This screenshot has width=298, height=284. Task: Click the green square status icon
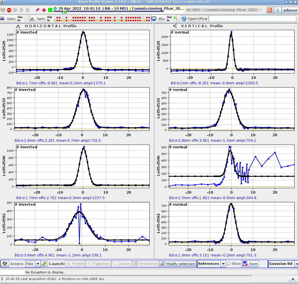coord(50,10)
